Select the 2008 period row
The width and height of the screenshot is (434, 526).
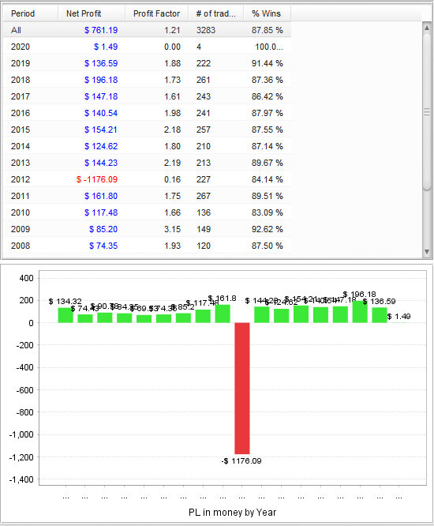click(147, 246)
